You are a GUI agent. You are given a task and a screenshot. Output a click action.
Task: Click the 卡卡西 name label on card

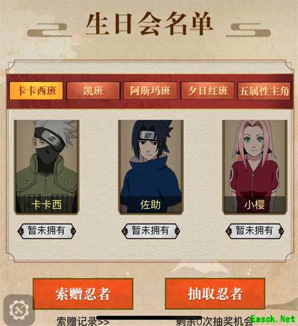(46, 205)
